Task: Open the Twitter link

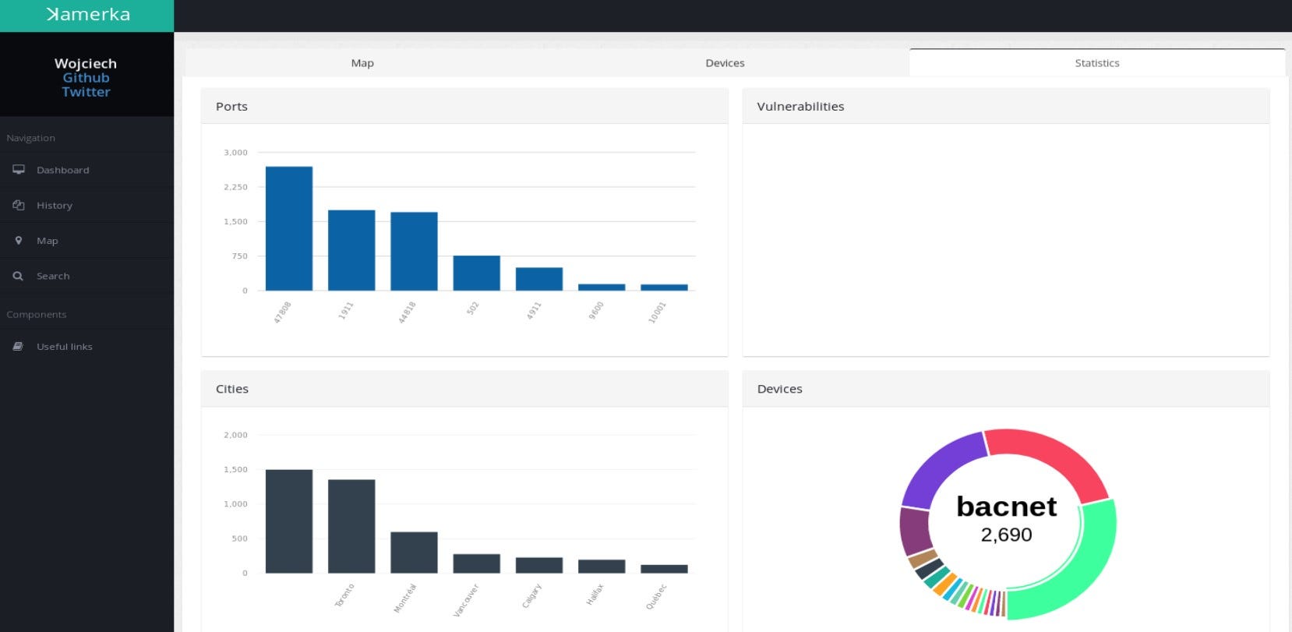Action: click(x=86, y=92)
